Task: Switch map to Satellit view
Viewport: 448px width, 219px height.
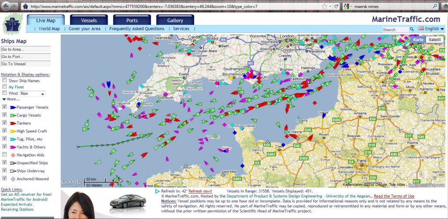Action: point(434,40)
